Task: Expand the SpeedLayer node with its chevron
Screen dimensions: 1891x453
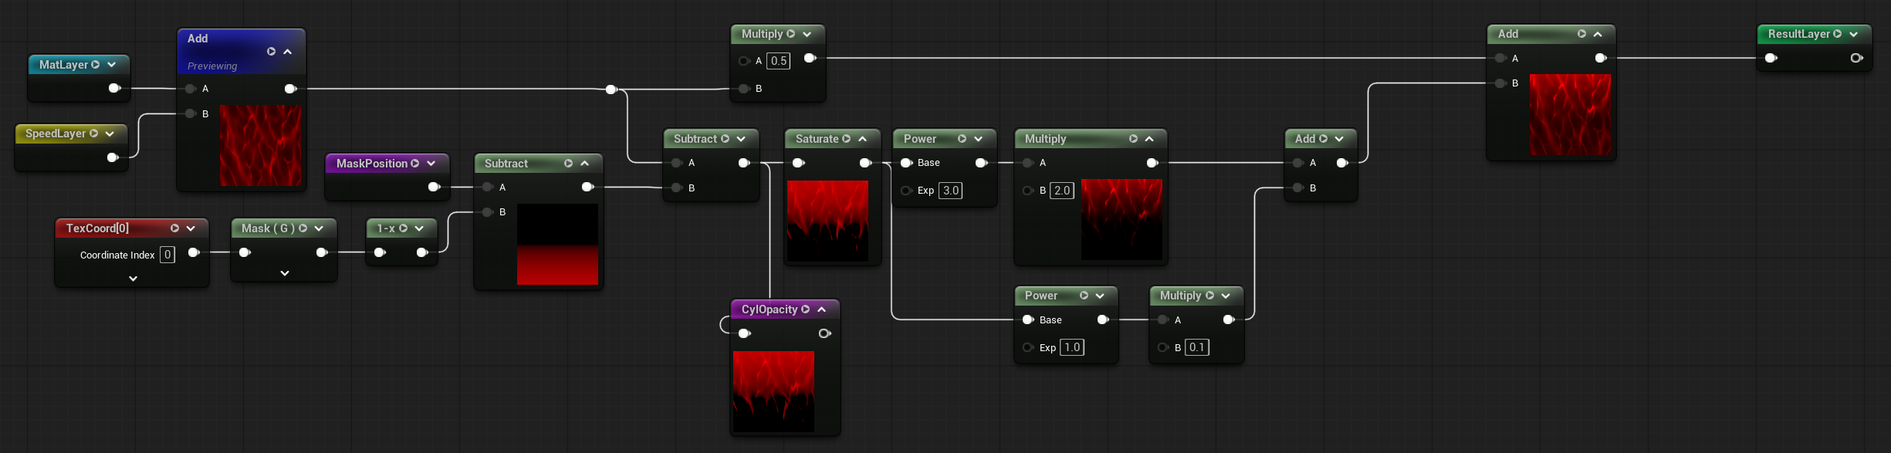Action: click(x=110, y=134)
